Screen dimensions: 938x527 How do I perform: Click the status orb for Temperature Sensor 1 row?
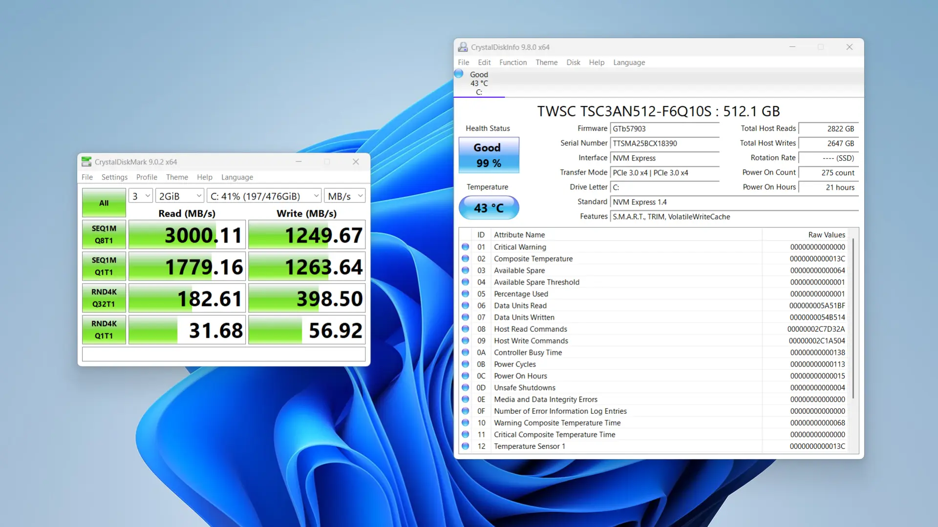click(x=466, y=446)
